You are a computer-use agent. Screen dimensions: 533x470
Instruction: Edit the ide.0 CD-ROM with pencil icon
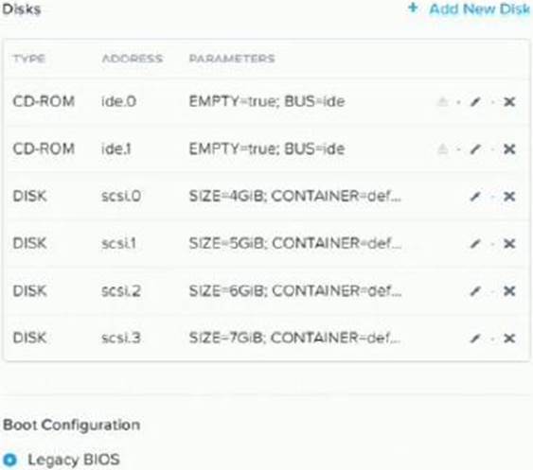tap(475, 101)
